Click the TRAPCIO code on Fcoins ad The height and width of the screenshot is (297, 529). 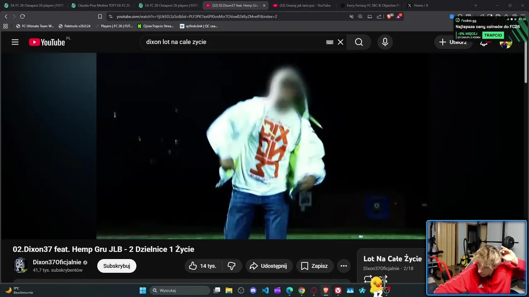pos(493,35)
